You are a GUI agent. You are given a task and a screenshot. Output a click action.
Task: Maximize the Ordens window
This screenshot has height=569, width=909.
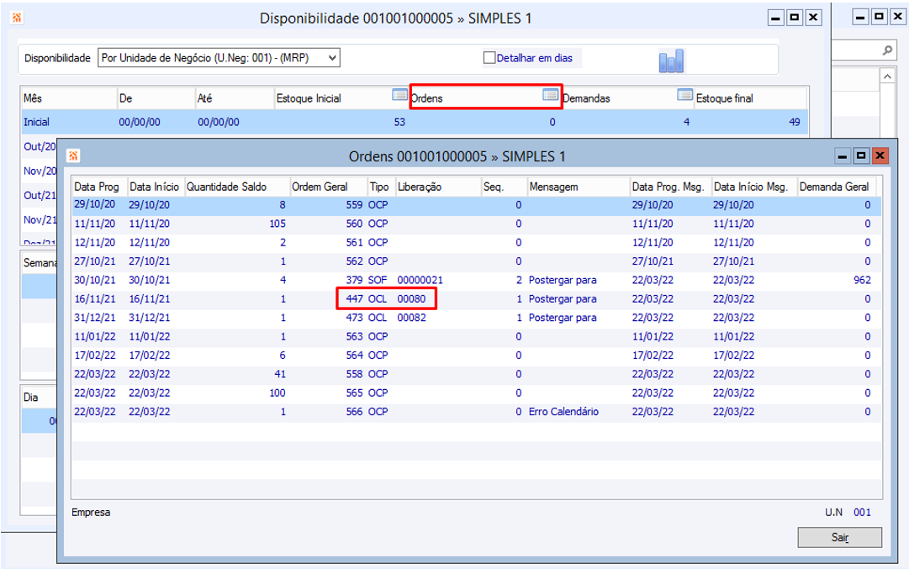pos(861,156)
